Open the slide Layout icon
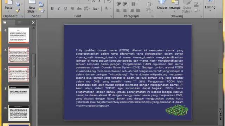 (x=41, y=5)
